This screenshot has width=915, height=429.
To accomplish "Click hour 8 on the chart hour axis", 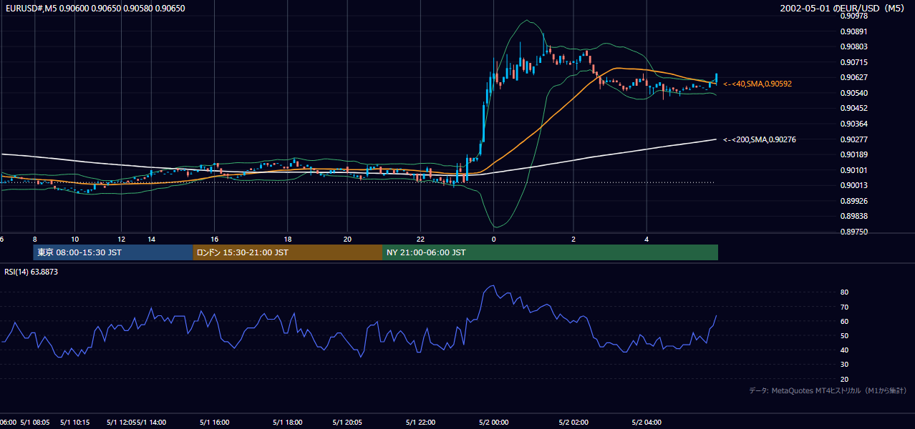I will point(34,239).
